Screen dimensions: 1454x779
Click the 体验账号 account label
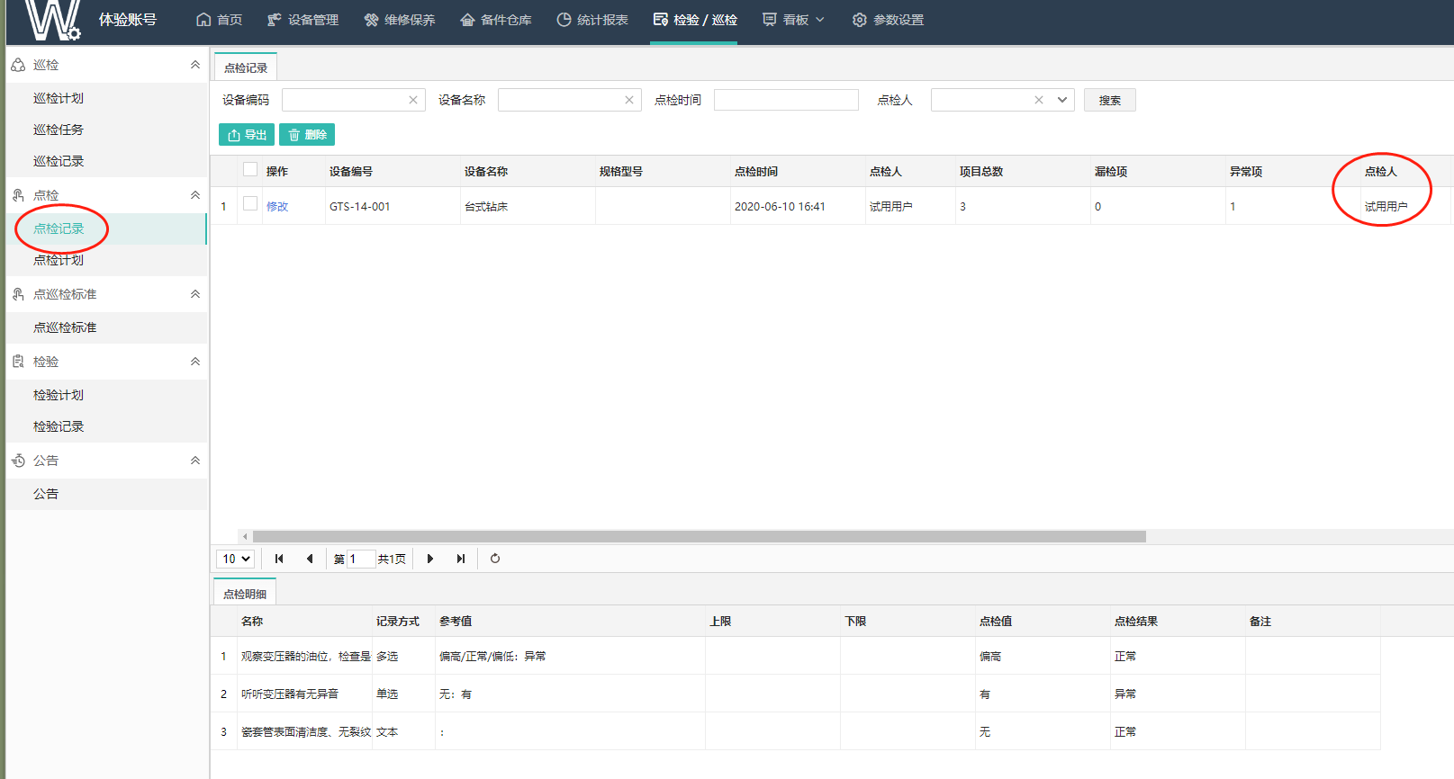[128, 20]
